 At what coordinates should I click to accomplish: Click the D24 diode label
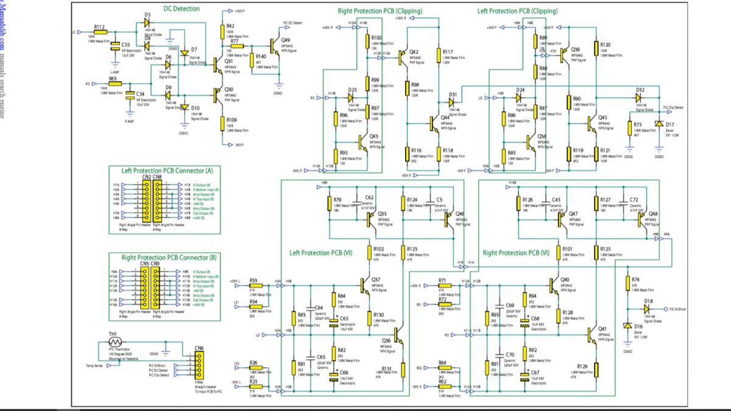tap(520, 90)
